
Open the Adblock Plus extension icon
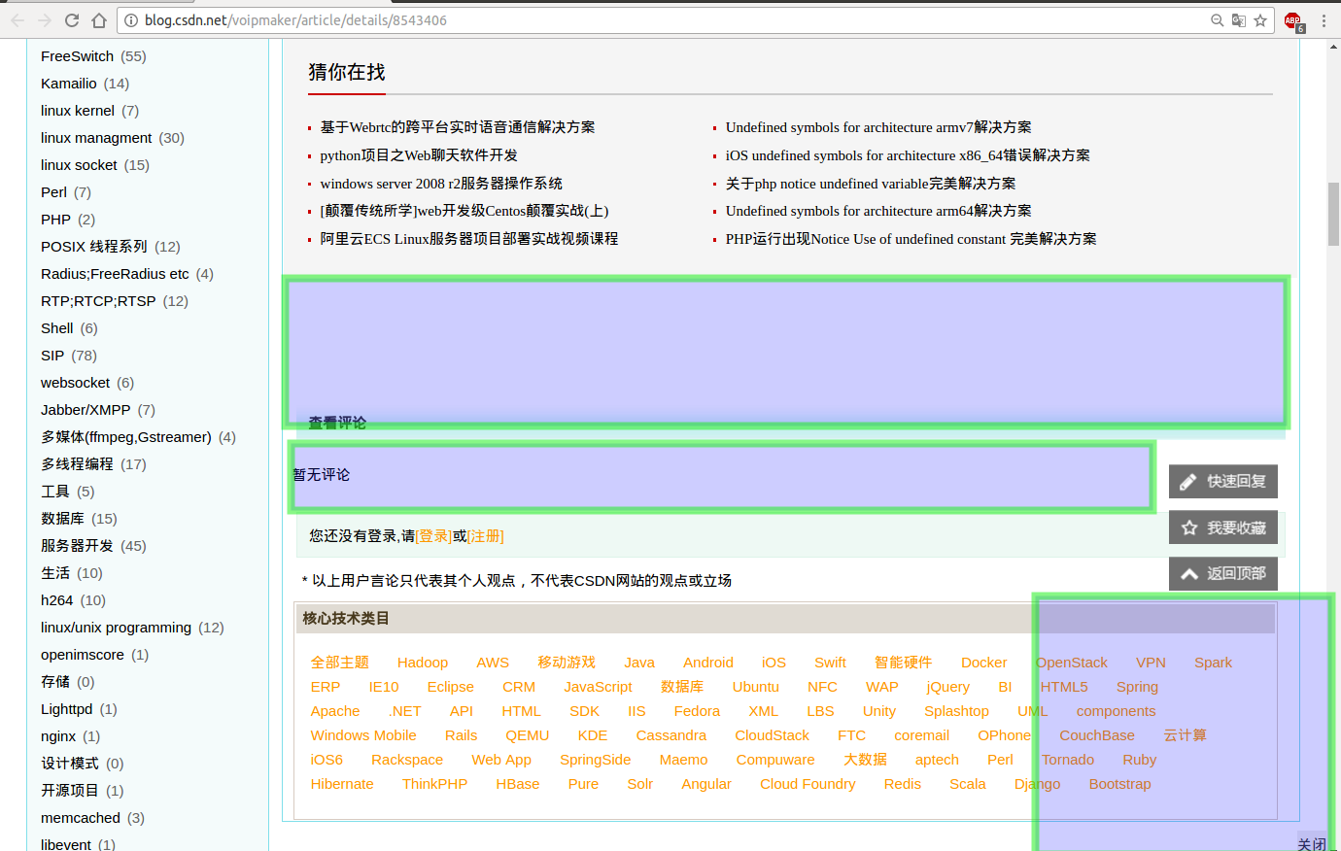click(x=1293, y=21)
